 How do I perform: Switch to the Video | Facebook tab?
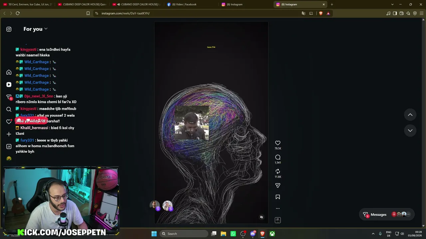pyautogui.click(x=191, y=4)
